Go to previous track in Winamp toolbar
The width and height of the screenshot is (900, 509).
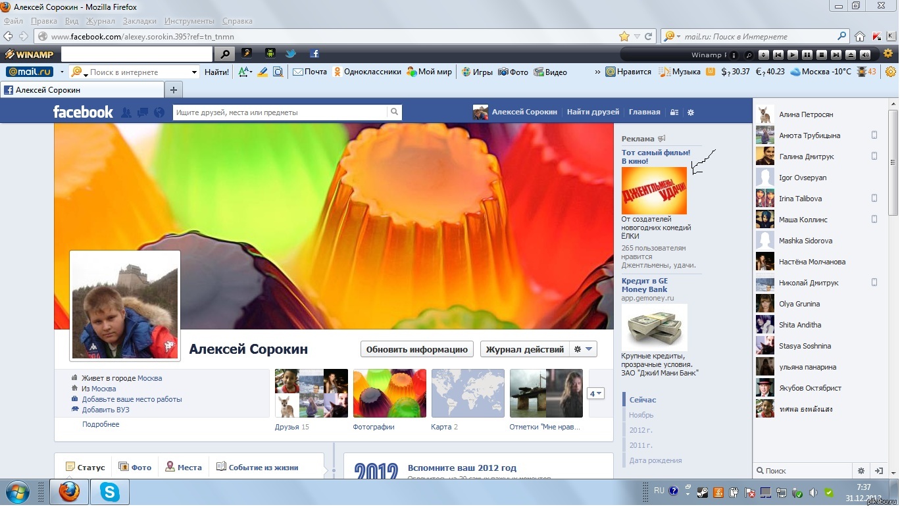(x=778, y=55)
